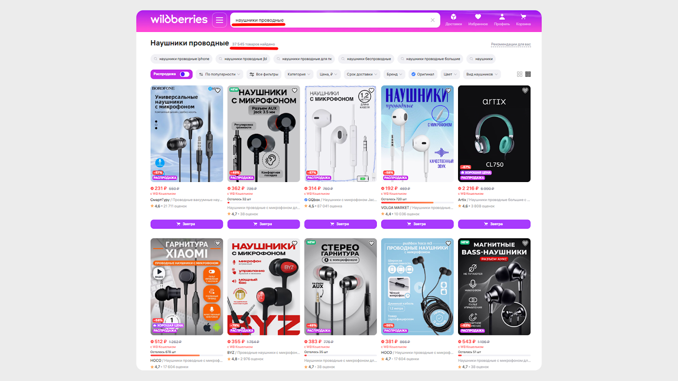The height and width of the screenshot is (381, 678).
Task: Favorite the BOROFONE headphones with heart
Action: 218,91
